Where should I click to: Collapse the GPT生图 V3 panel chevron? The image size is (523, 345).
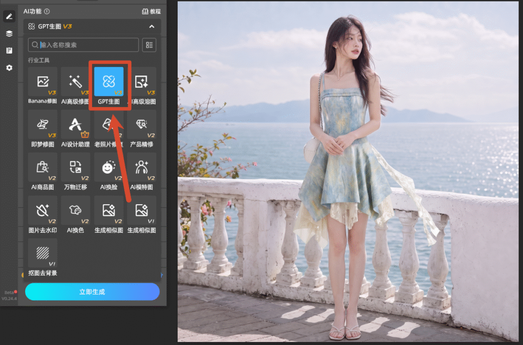pos(152,27)
